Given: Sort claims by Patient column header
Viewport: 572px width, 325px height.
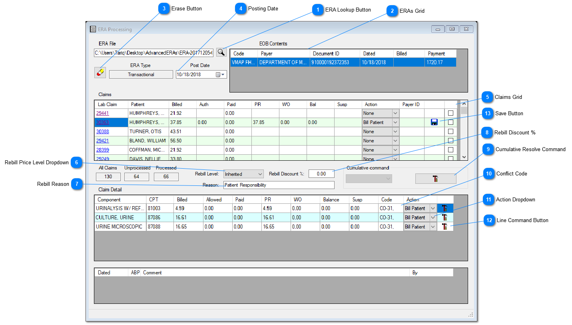Looking at the screenshot, I should (x=148, y=104).
